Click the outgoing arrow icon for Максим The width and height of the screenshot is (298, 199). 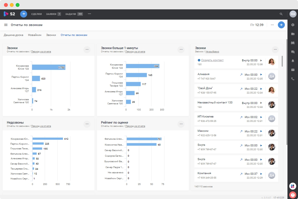[241, 131]
